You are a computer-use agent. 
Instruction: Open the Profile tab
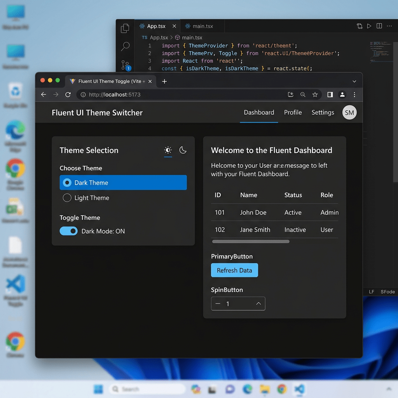(x=293, y=112)
